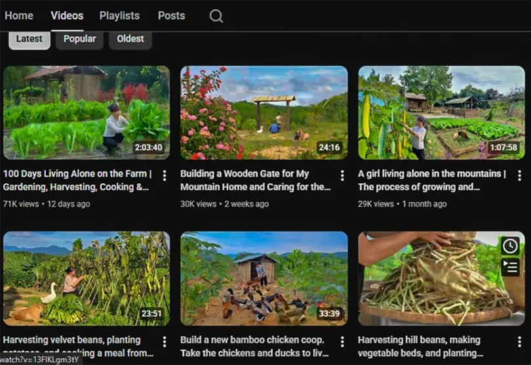Select the Oldest sort filter chip
The width and height of the screenshot is (531, 365).
pyautogui.click(x=130, y=39)
